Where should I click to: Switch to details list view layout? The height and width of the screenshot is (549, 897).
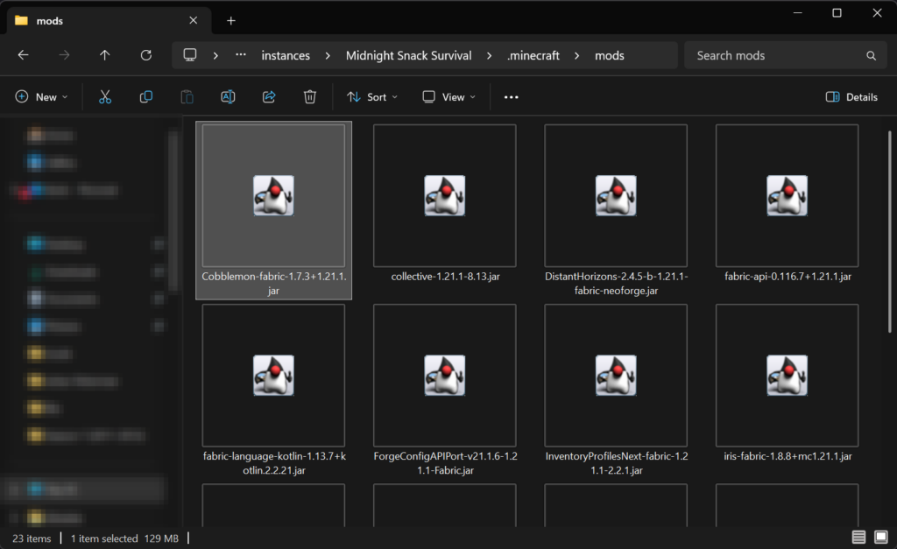pos(858,538)
